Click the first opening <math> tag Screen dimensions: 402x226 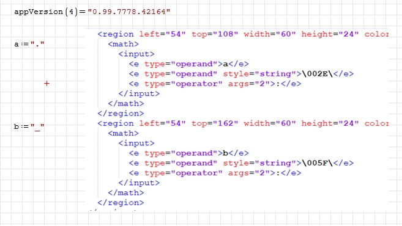[124, 44]
